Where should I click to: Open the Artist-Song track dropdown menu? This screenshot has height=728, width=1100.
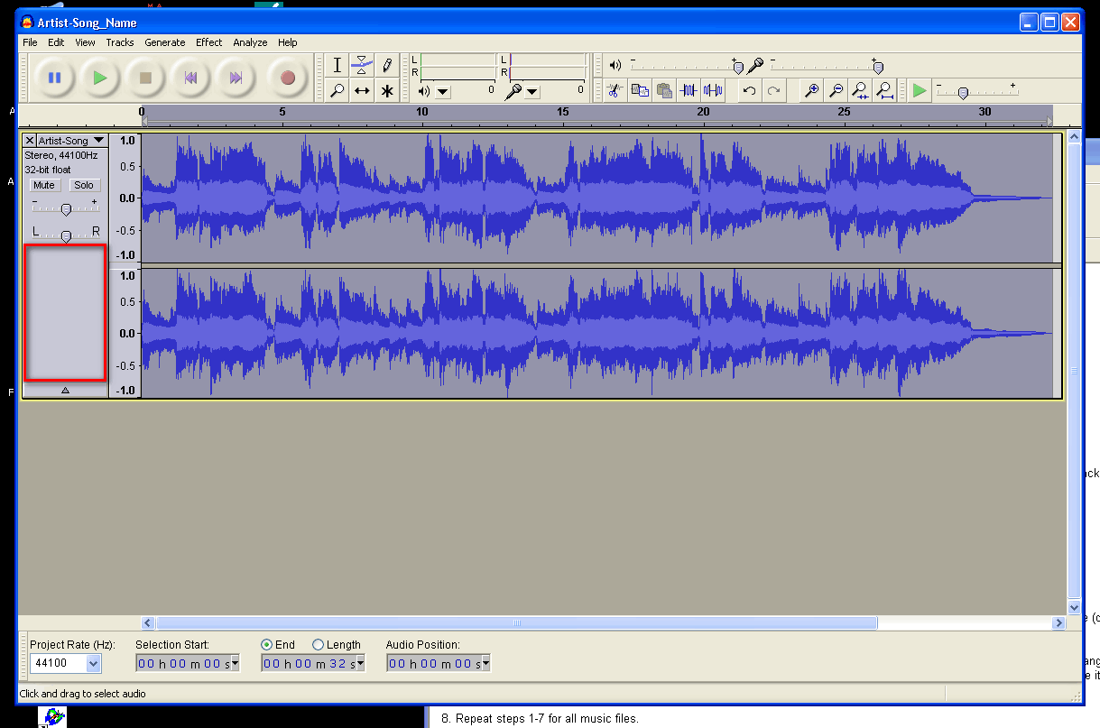tap(98, 141)
